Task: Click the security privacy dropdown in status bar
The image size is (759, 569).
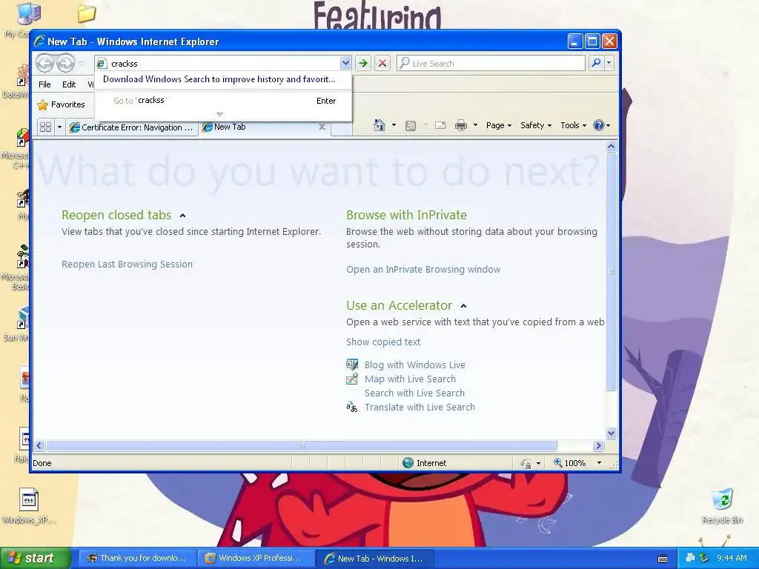Action: click(530, 463)
